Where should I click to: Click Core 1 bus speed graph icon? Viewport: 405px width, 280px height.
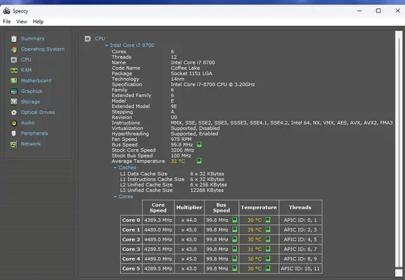point(235,229)
